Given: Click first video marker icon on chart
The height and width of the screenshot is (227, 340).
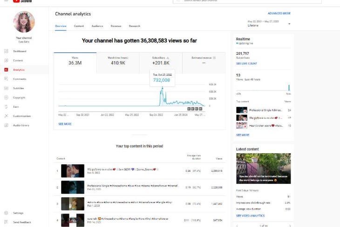Looking at the screenshot, I should pyautogui.click(x=189, y=109).
